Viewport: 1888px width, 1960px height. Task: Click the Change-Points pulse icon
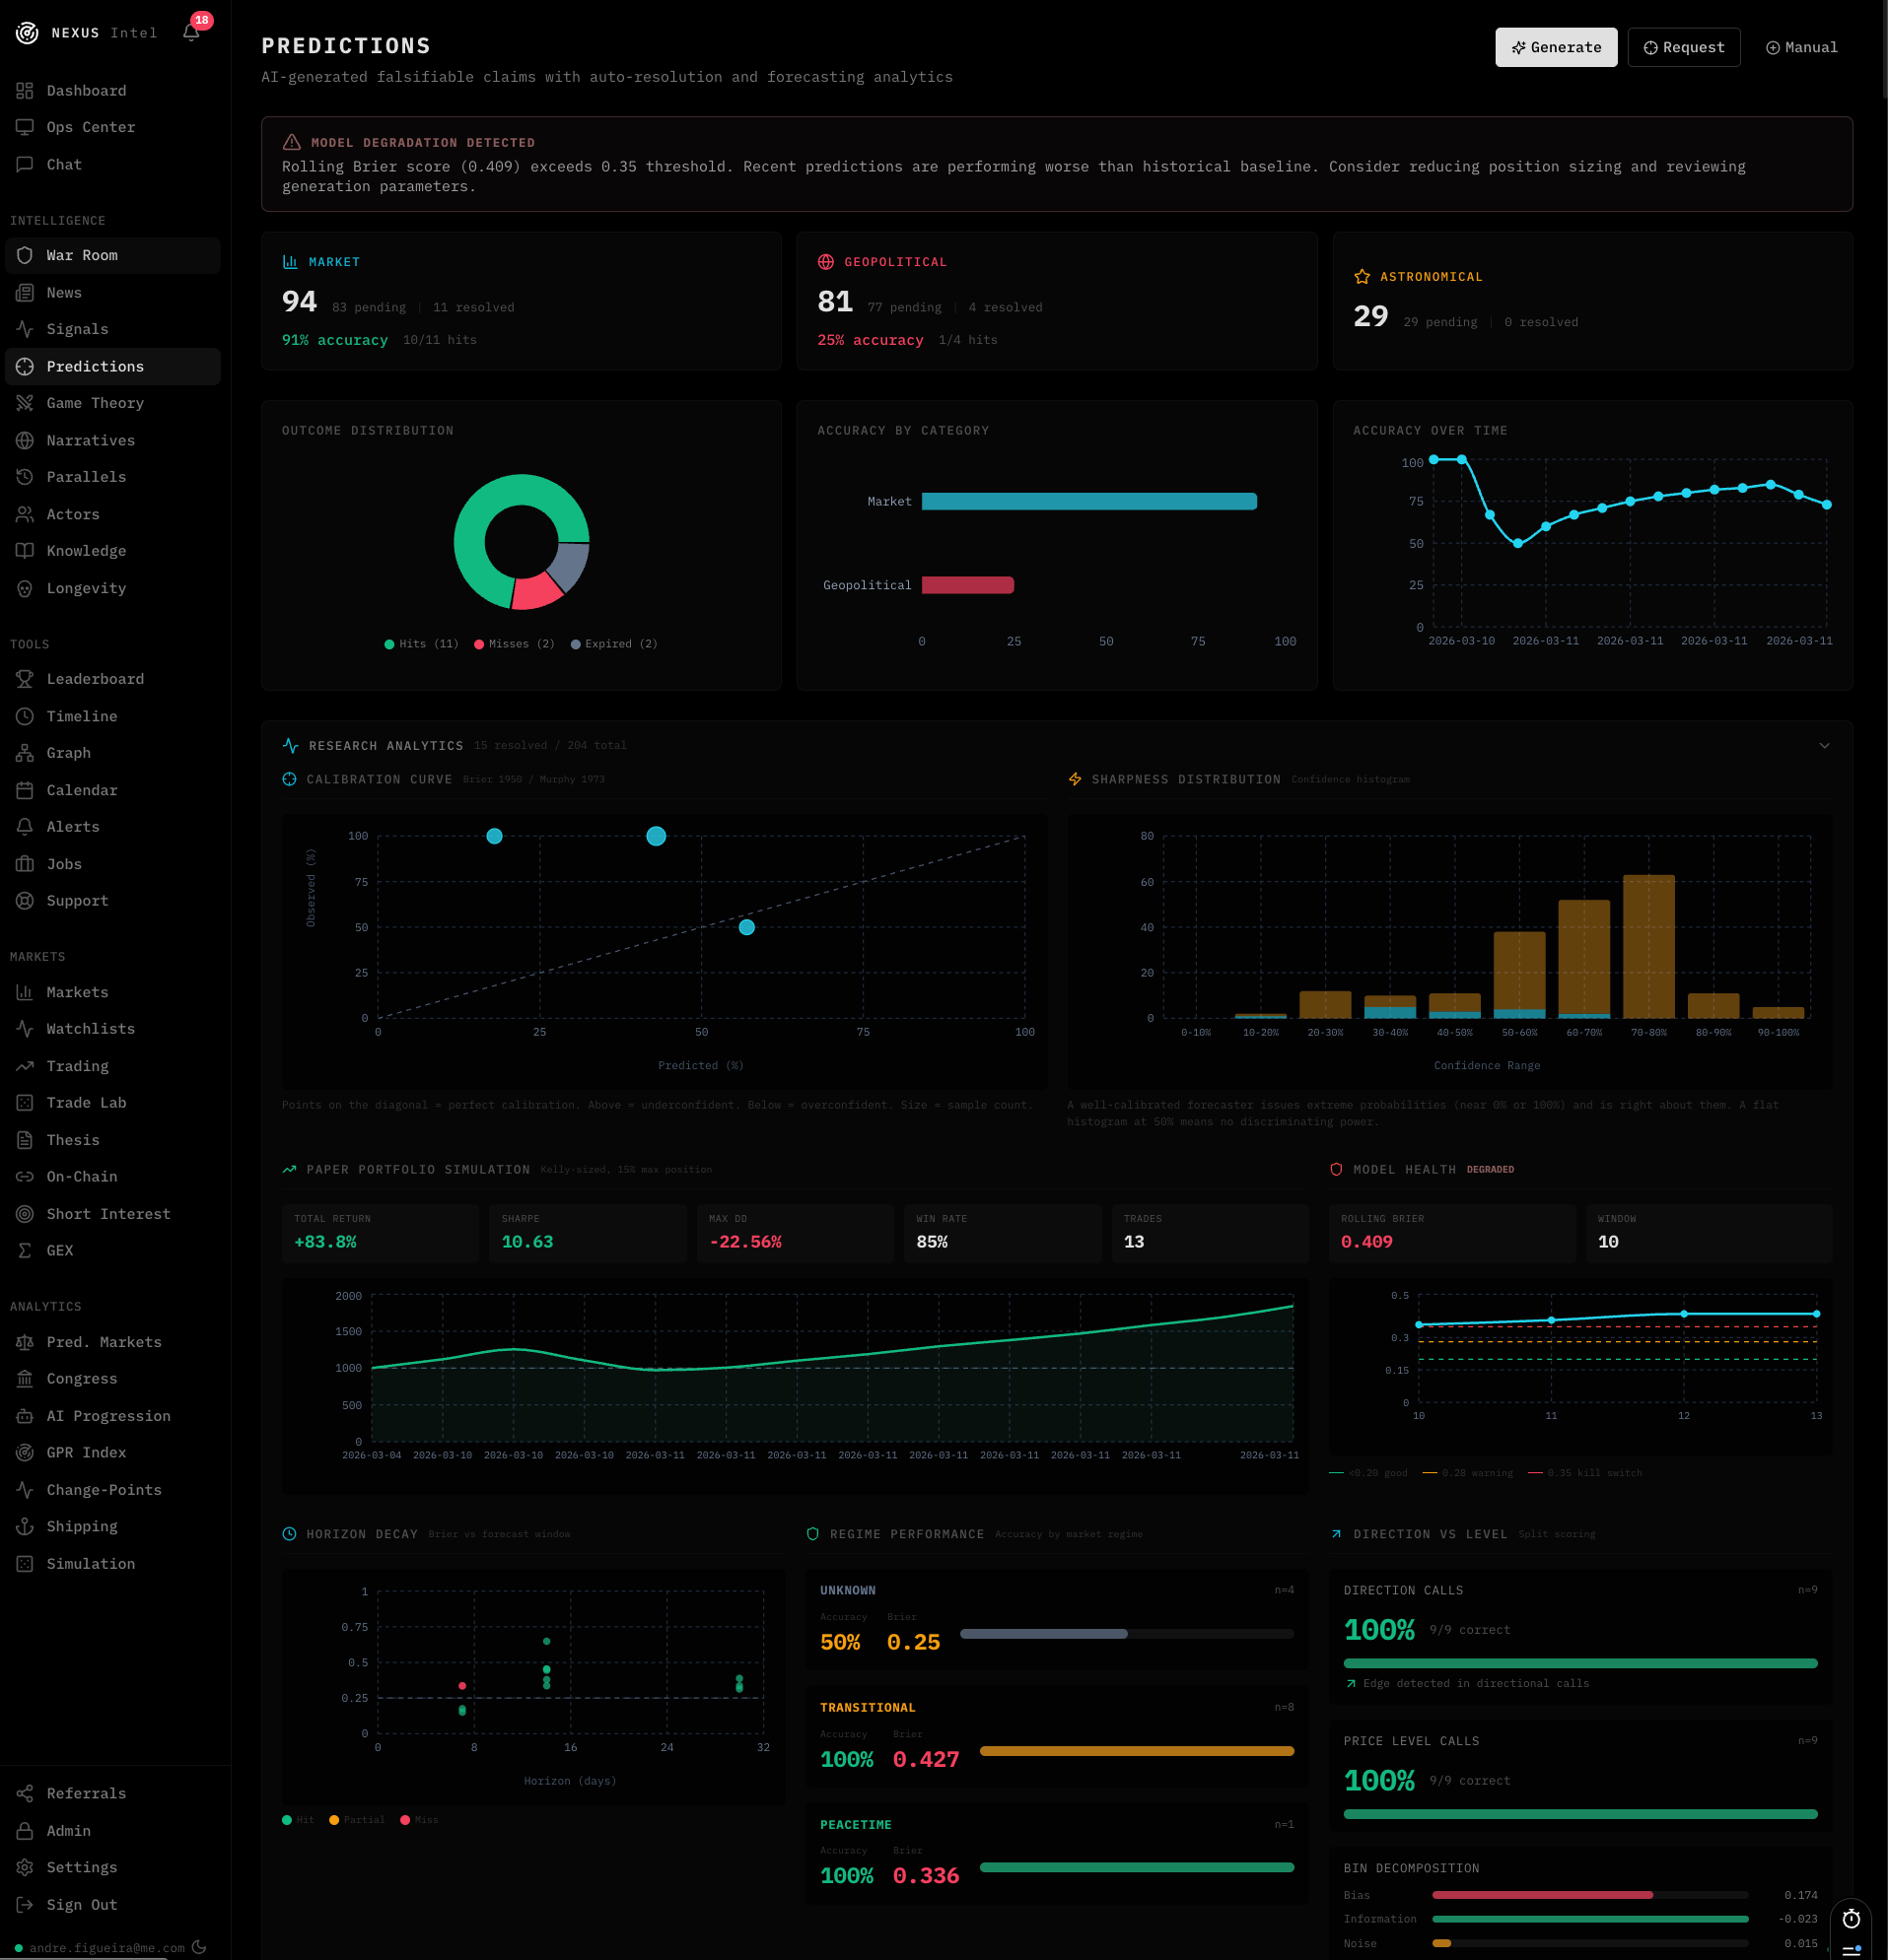point(25,1490)
